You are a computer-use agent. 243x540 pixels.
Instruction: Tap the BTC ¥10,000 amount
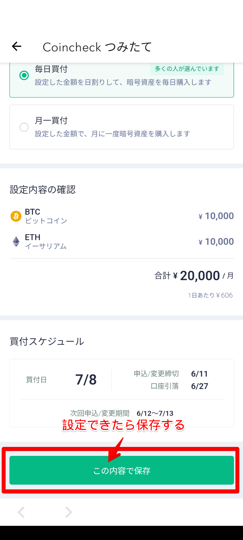[216, 216]
